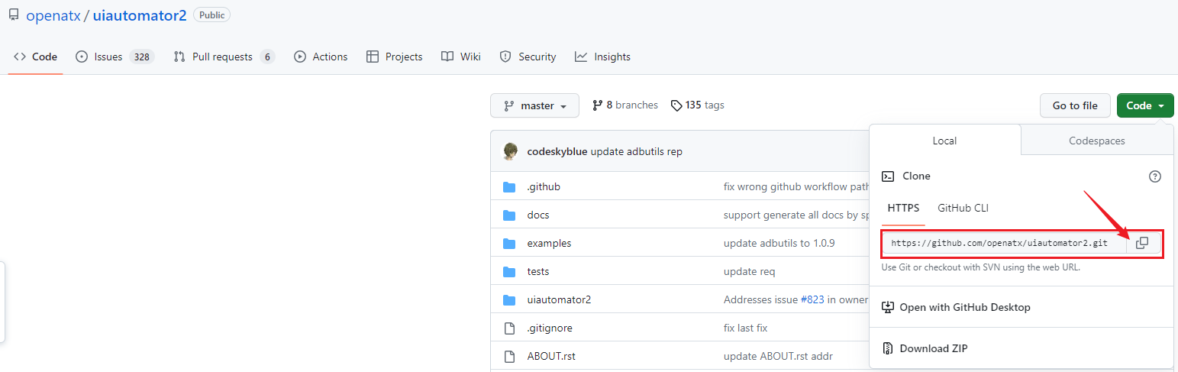Open the codeskyblue author link

click(557, 151)
